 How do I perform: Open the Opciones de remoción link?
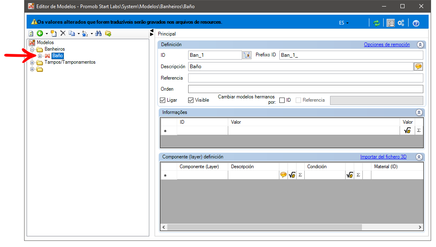click(x=387, y=45)
